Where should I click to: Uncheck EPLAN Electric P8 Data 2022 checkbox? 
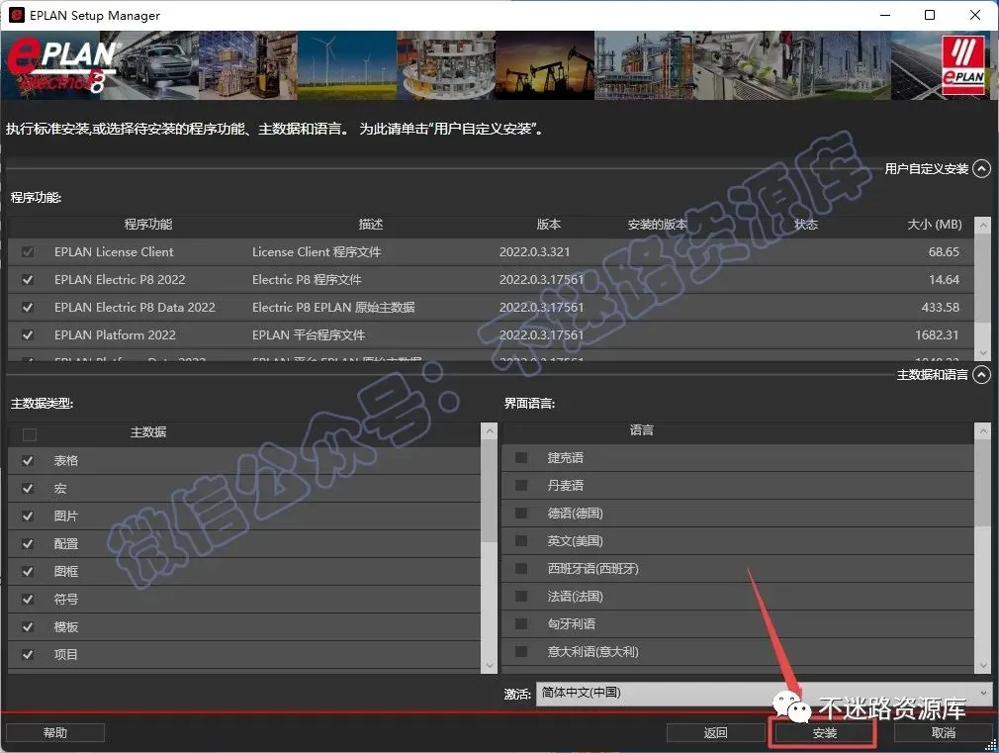[x=28, y=308]
